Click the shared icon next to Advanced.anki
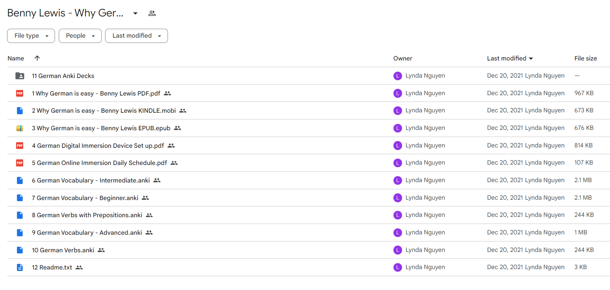This screenshot has width=610, height=290. coord(149,233)
